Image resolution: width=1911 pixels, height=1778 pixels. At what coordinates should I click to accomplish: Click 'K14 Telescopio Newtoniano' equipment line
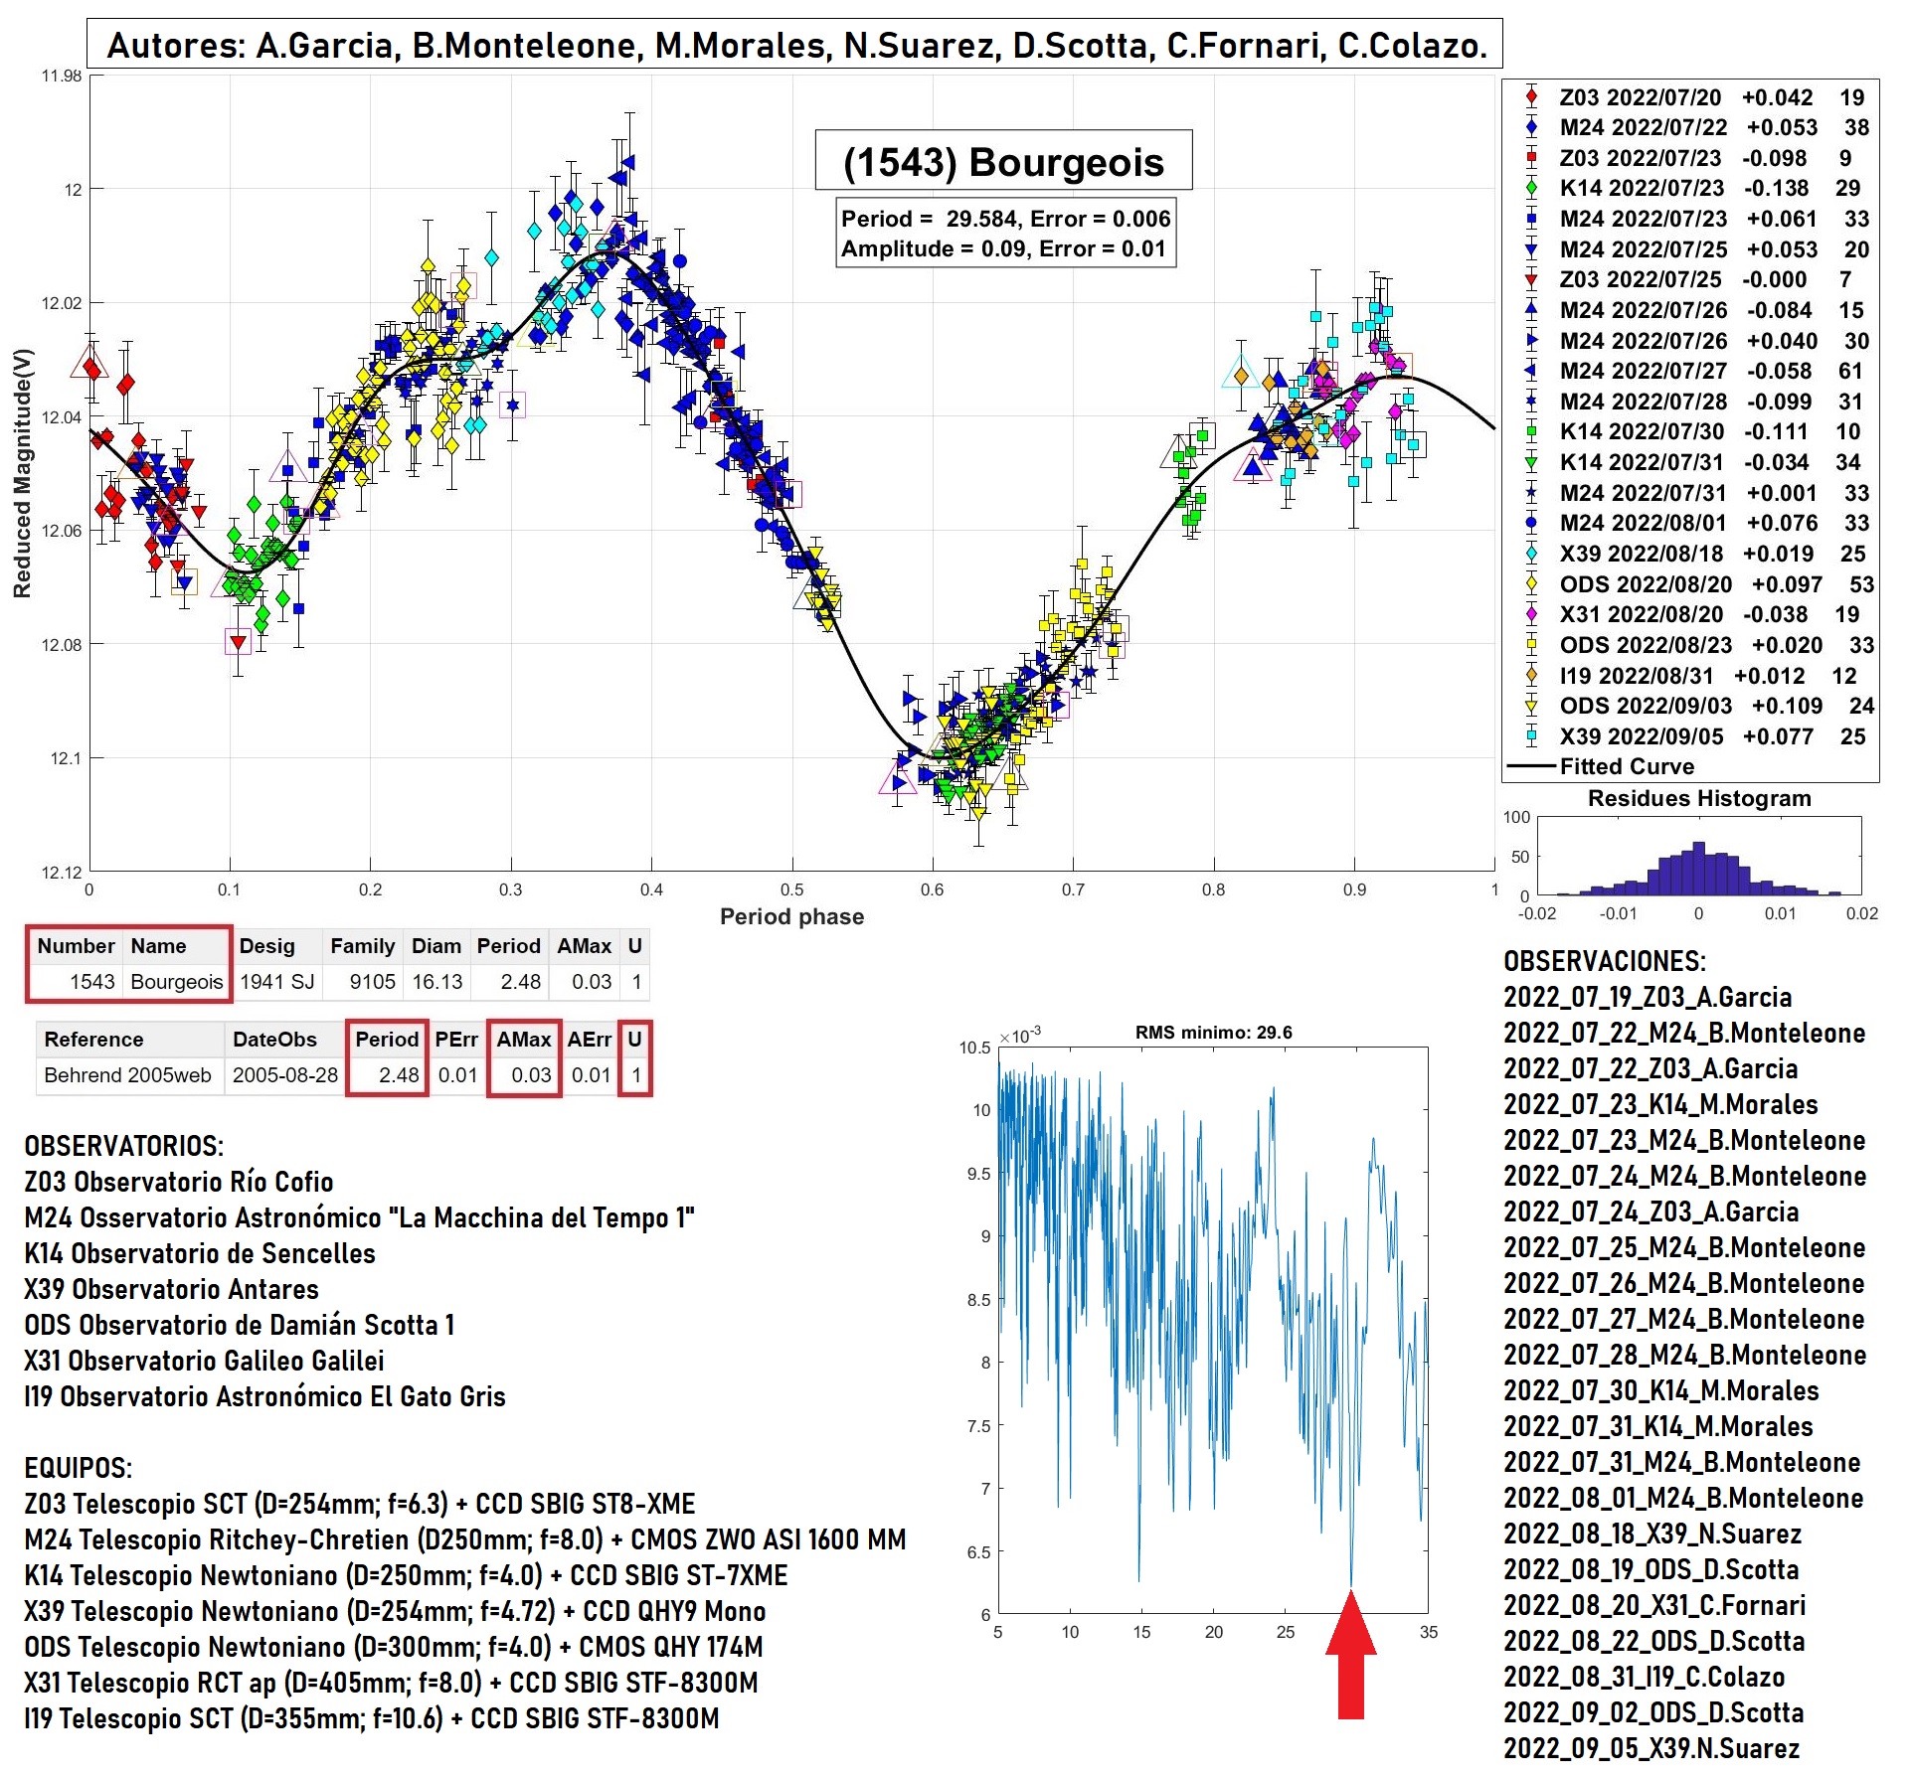[x=407, y=1575]
